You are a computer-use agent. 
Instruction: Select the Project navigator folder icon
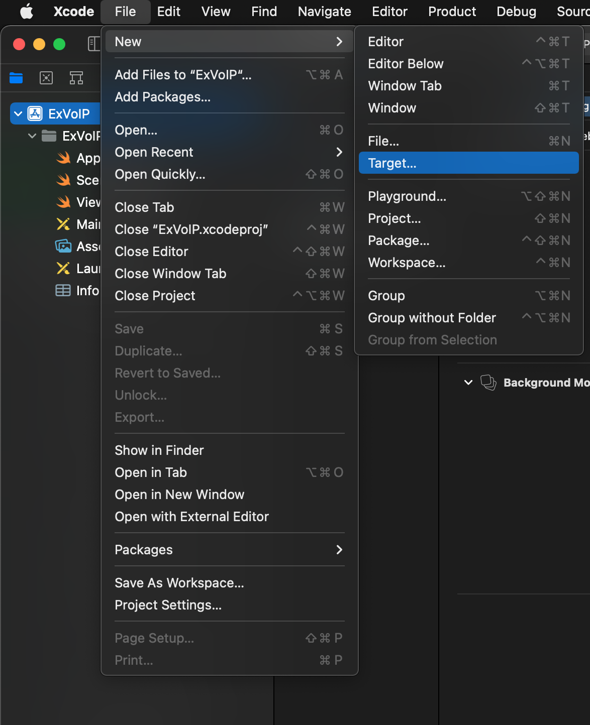(x=16, y=78)
